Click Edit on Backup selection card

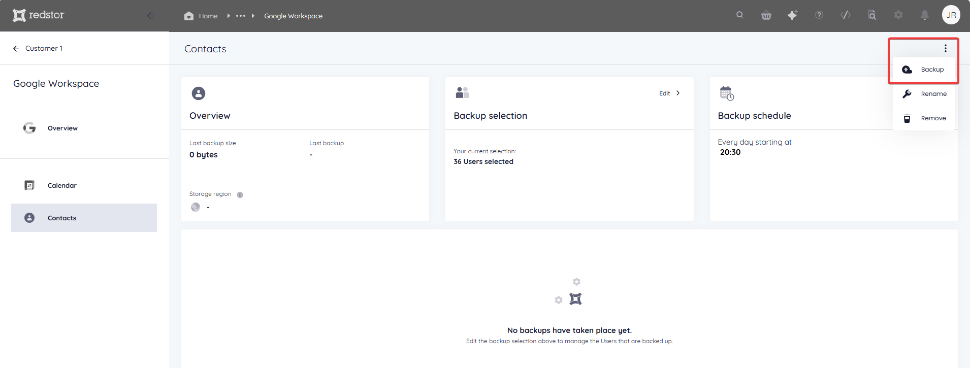(669, 93)
